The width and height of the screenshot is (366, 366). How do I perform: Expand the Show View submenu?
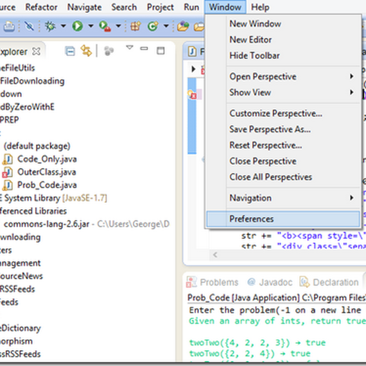[x=283, y=92]
